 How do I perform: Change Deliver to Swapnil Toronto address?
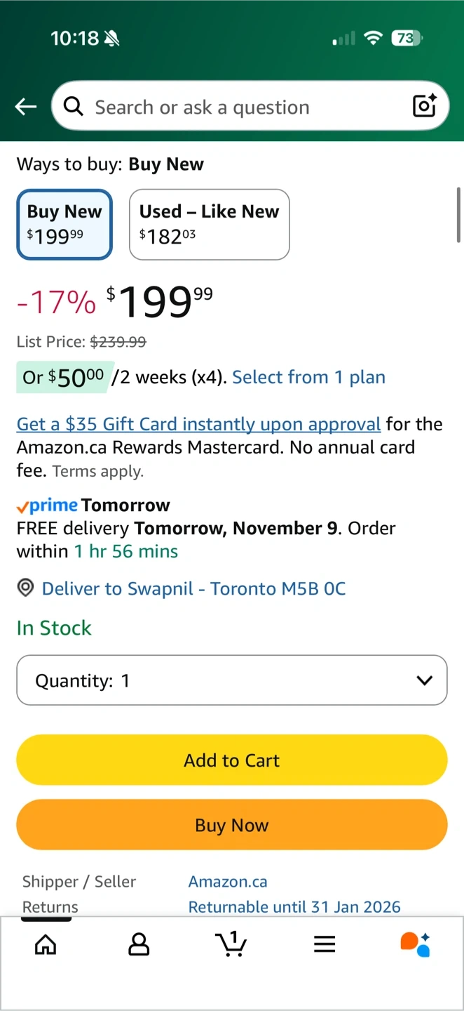[193, 588]
